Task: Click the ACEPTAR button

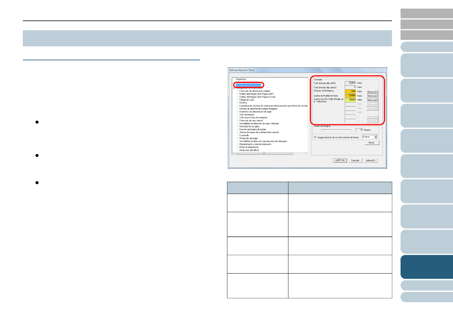Action: (340, 160)
